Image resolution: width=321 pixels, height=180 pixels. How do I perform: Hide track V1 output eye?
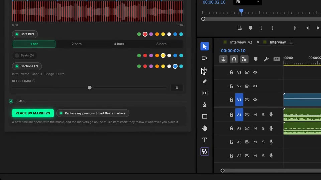coord(255,100)
